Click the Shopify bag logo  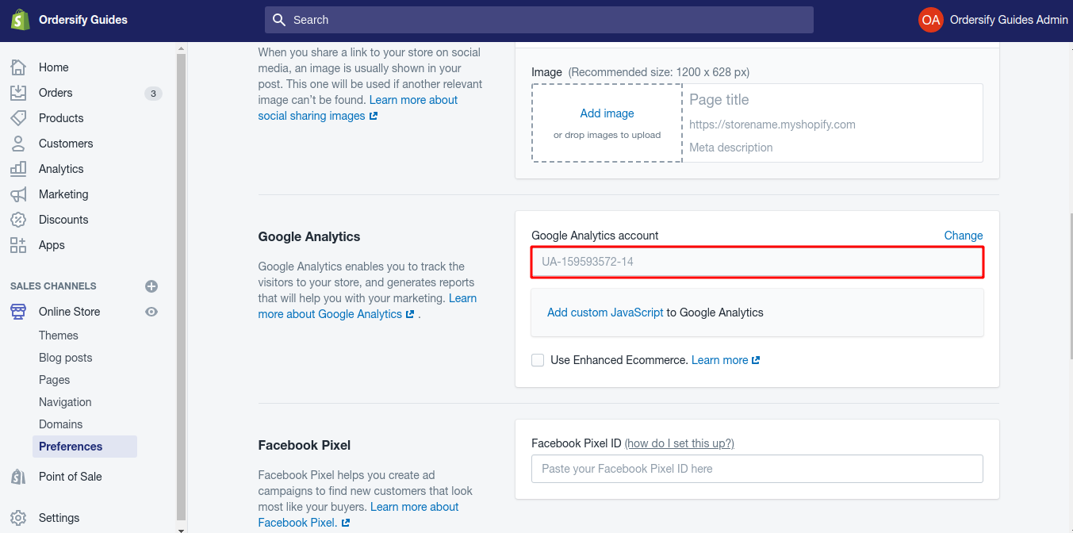click(x=19, y=20)
